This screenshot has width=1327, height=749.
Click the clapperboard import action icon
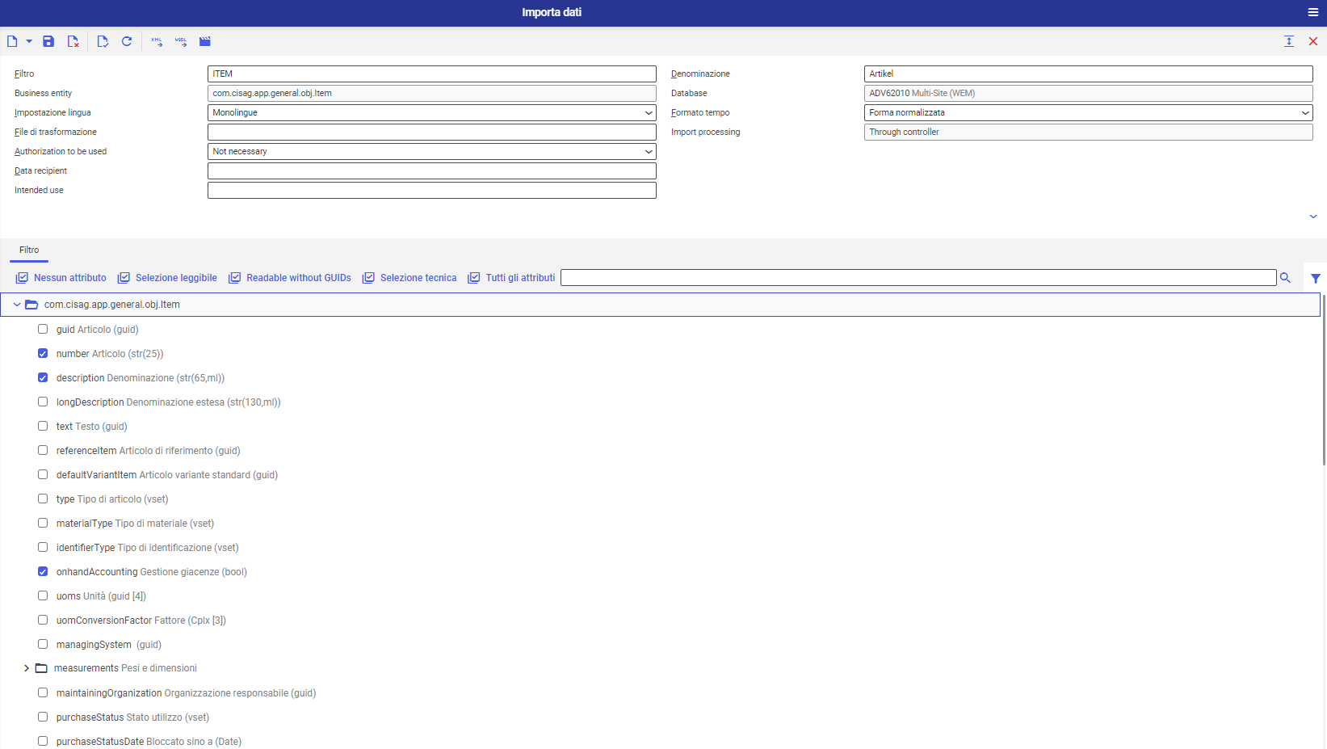(205, 41)
